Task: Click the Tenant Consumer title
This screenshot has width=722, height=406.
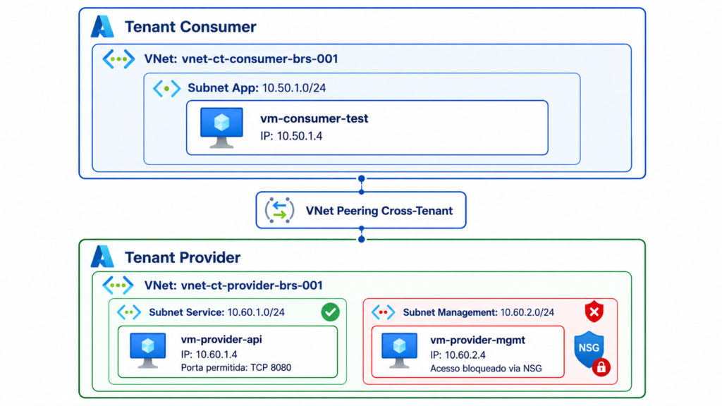Action: [x=190, y=27]
